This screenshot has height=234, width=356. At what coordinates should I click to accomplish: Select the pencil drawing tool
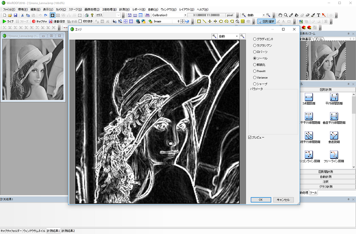tap(291, 15)
